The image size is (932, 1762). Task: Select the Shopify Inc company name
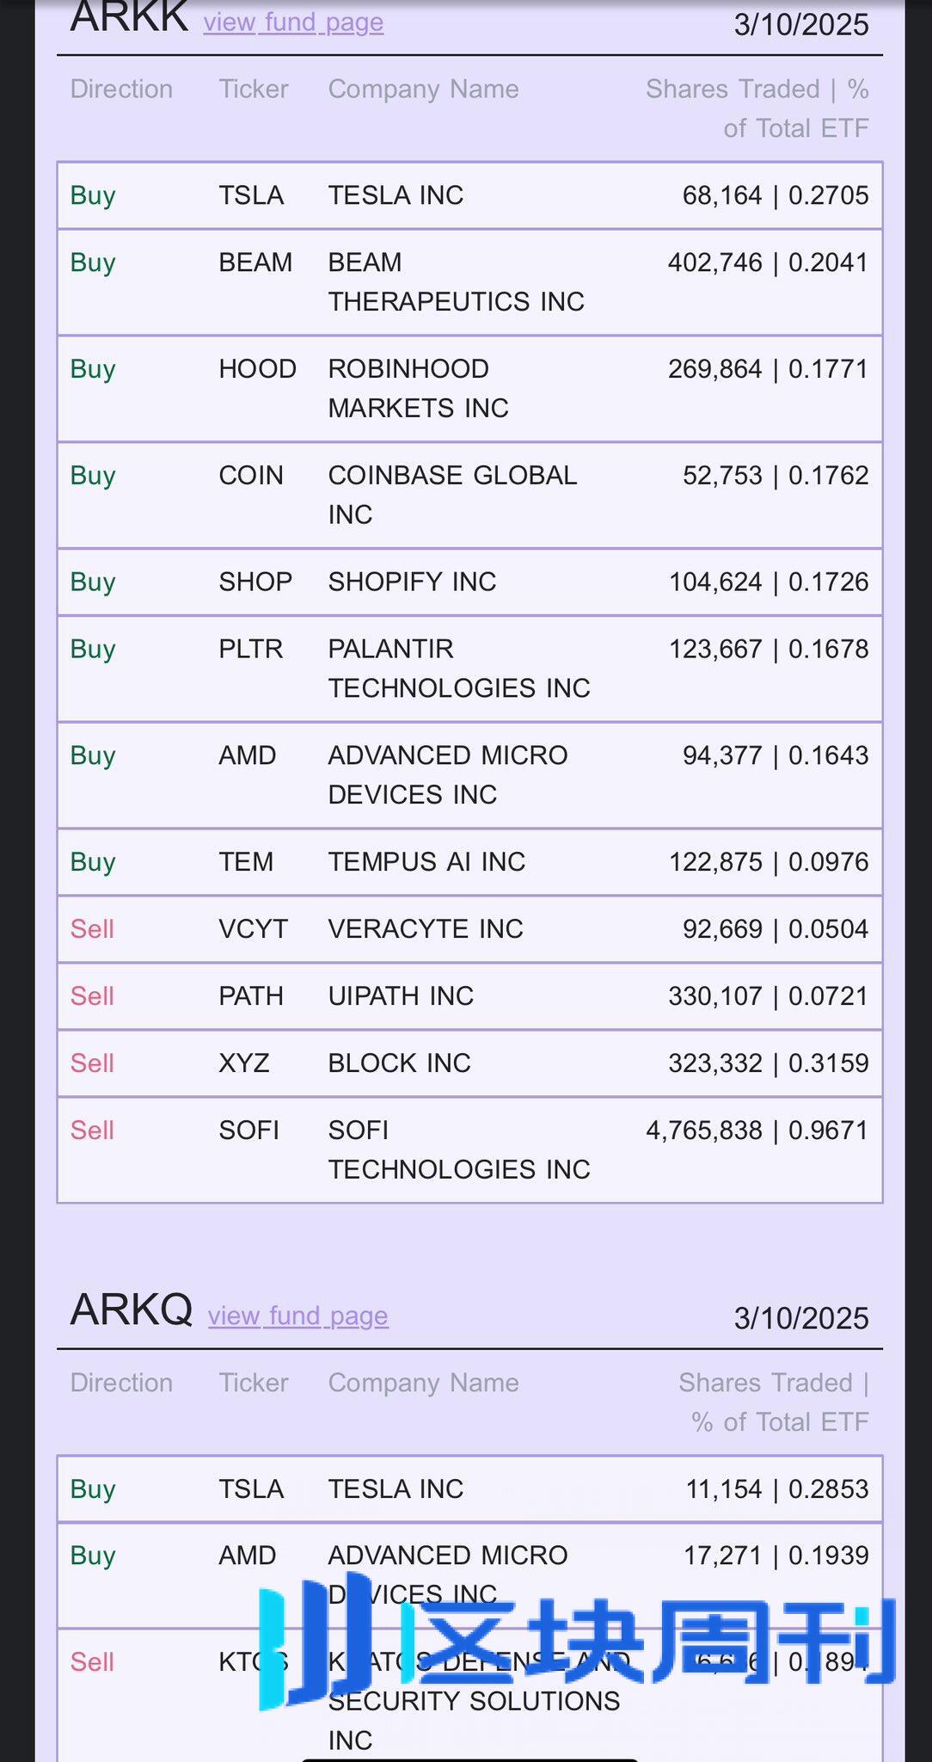point(412,582)
